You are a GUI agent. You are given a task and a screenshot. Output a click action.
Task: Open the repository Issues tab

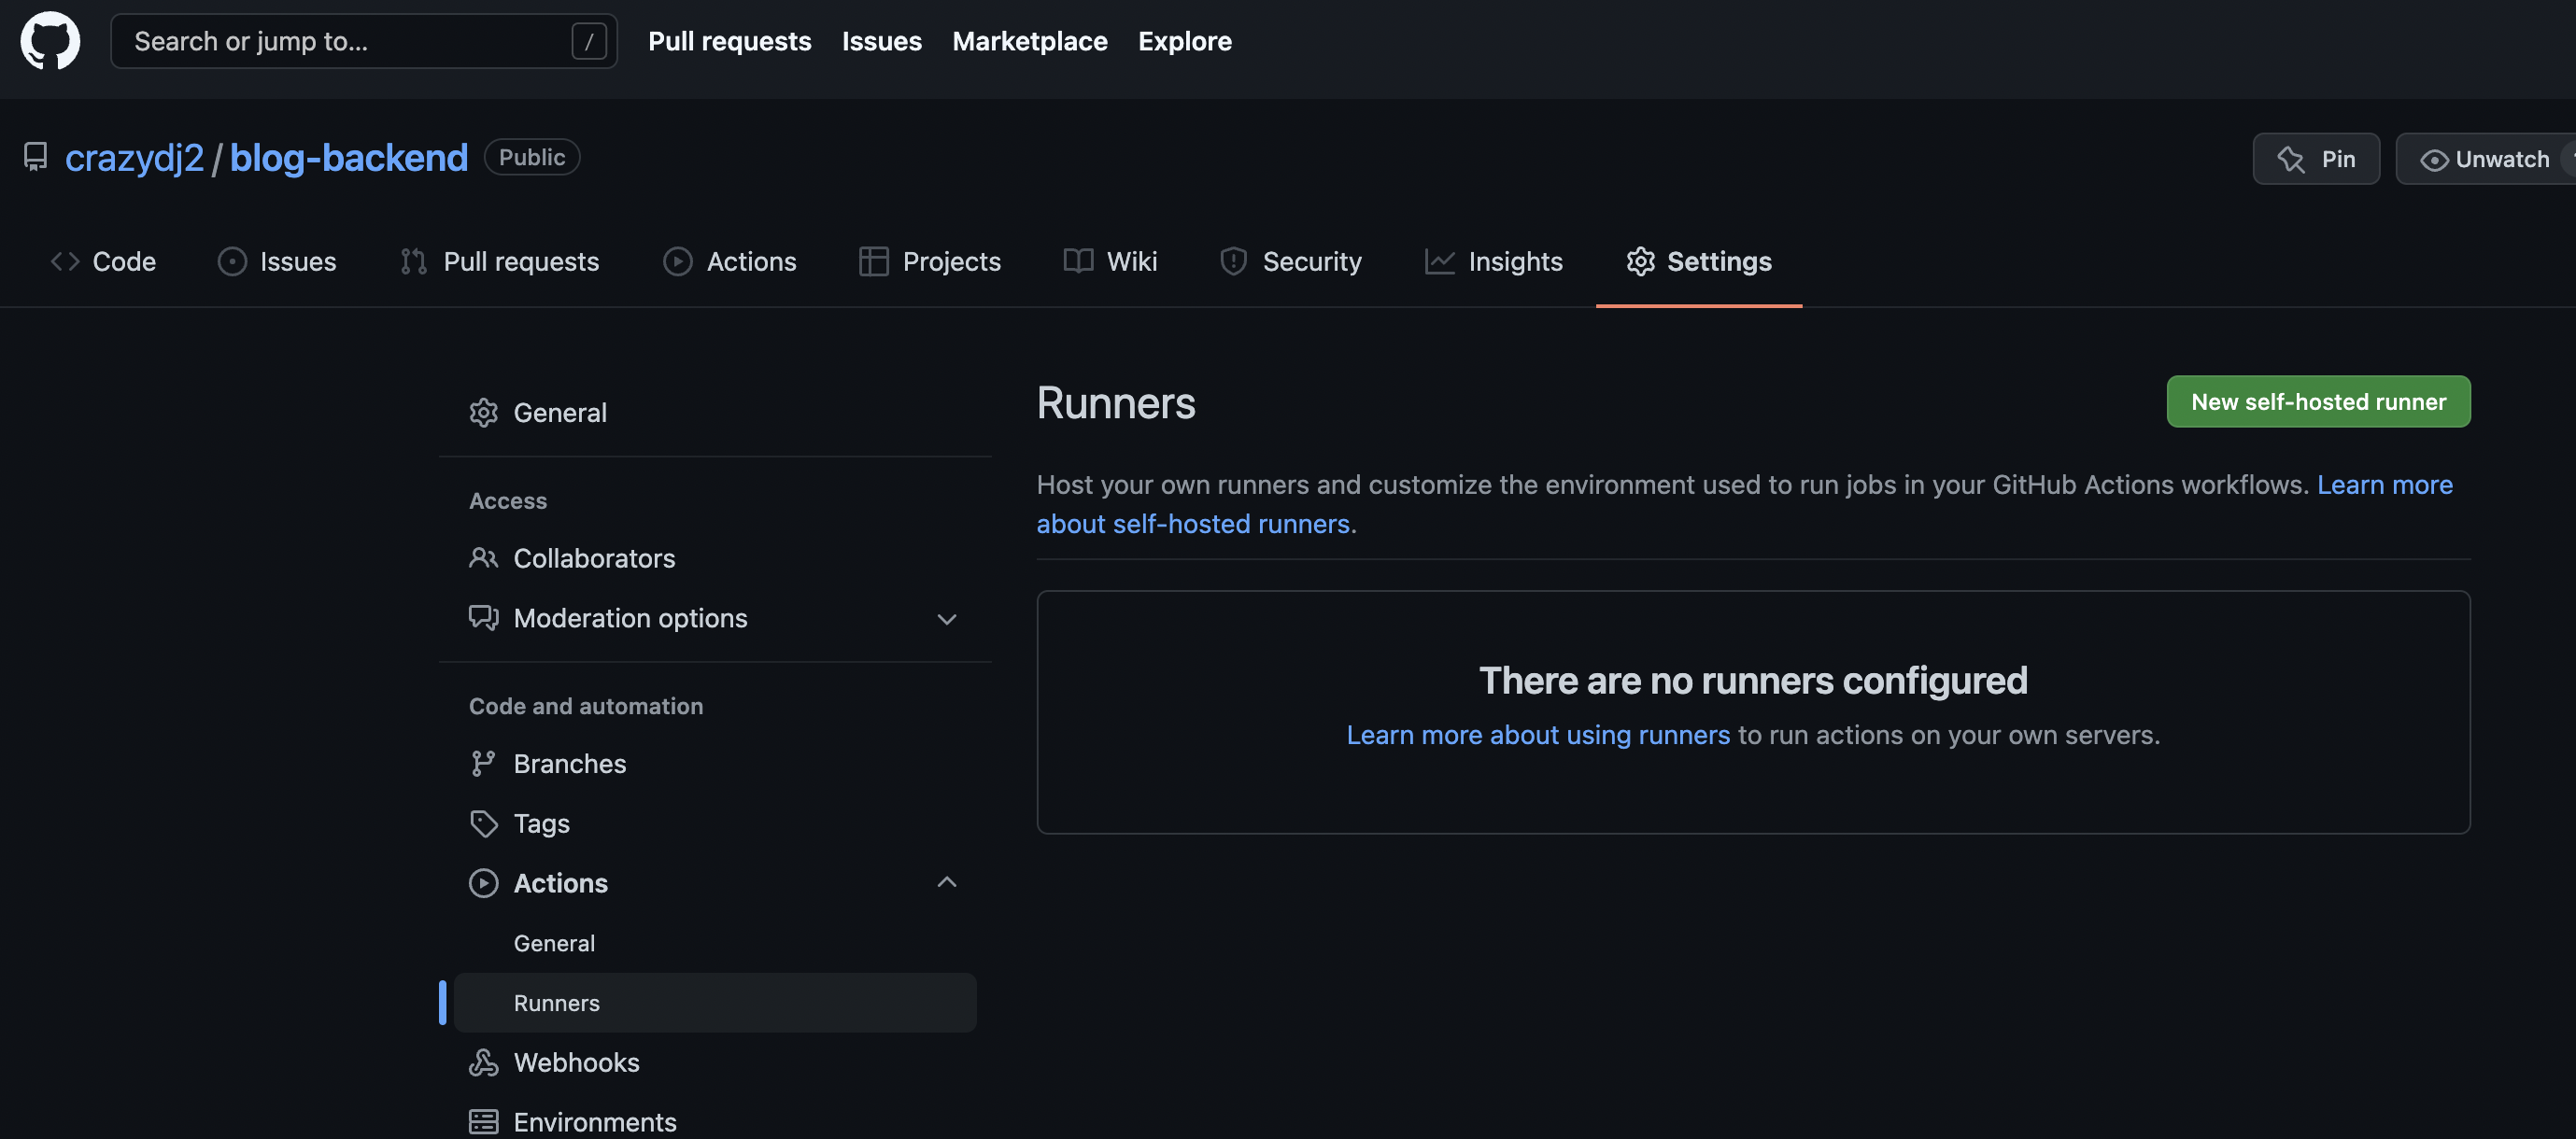click(277, 261)
